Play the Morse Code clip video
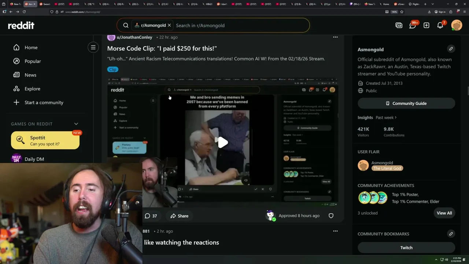 223,142
